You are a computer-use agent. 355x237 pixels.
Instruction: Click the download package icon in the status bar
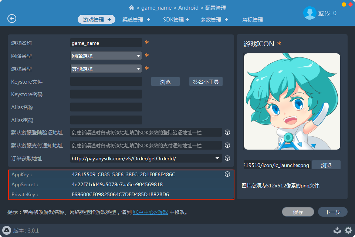point(337,230)
